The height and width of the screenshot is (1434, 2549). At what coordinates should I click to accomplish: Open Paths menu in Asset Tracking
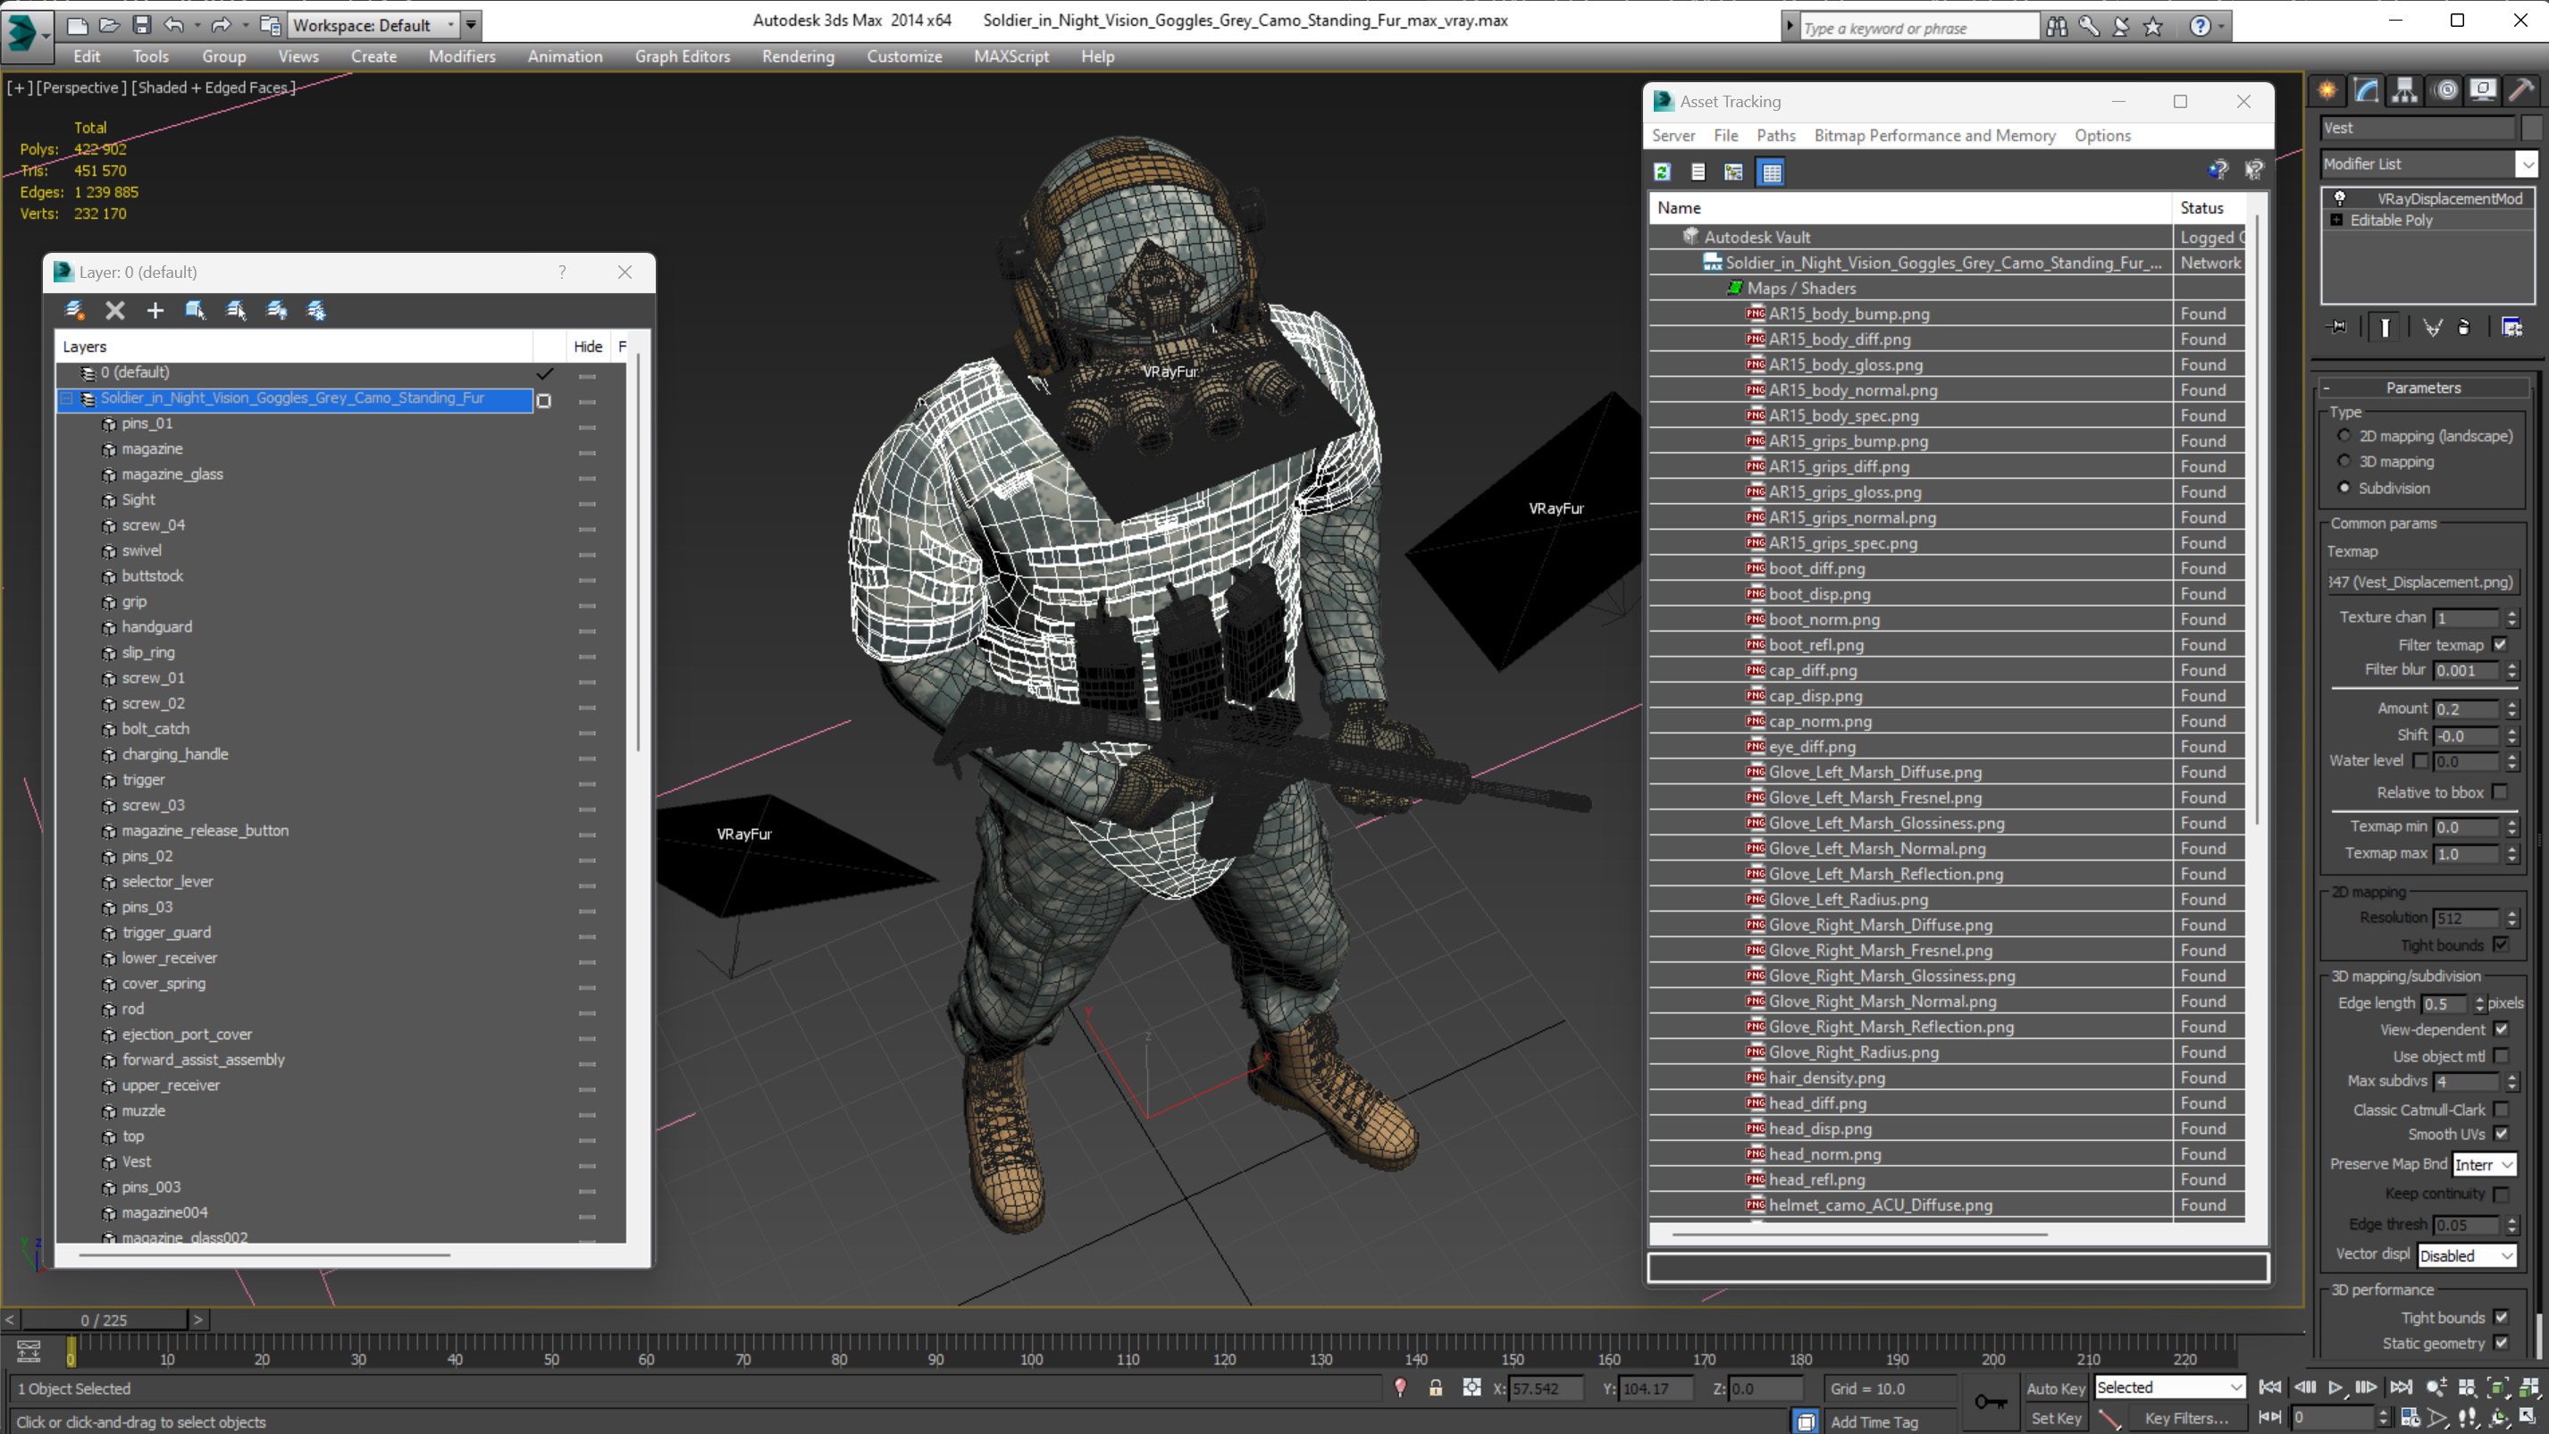(1776, 136)
